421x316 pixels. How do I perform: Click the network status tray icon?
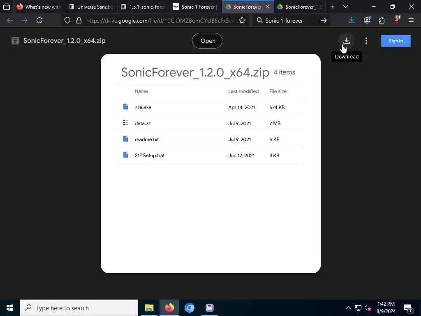coord(358,308)
